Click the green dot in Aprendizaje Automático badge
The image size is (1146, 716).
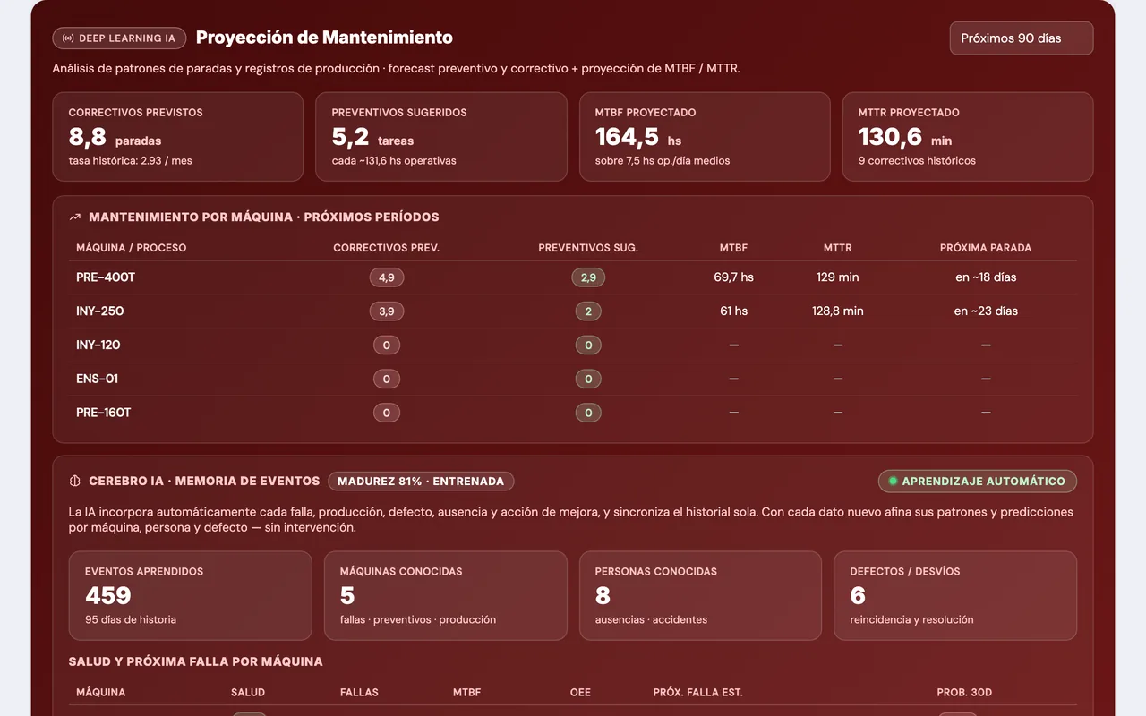click(x=893, y=481)
